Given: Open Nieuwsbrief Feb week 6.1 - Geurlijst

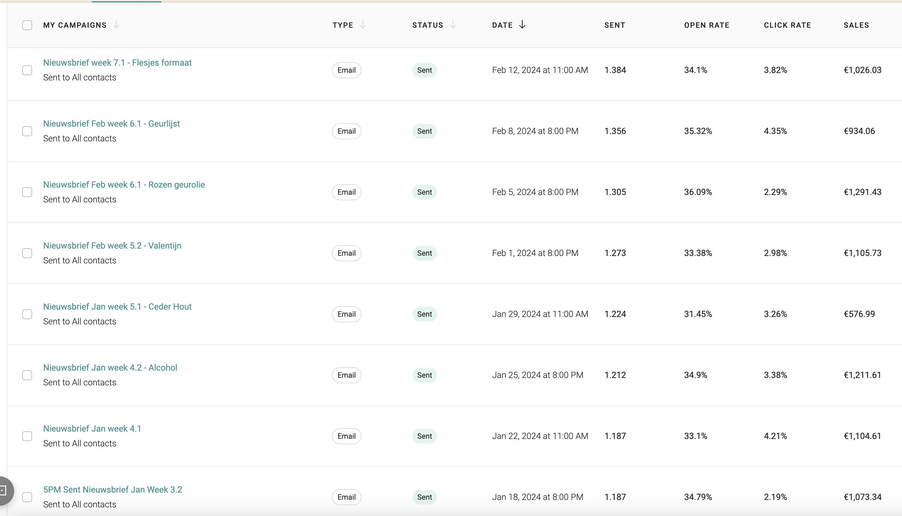Looking at the screenshot, I should click(x=111, y=124).
